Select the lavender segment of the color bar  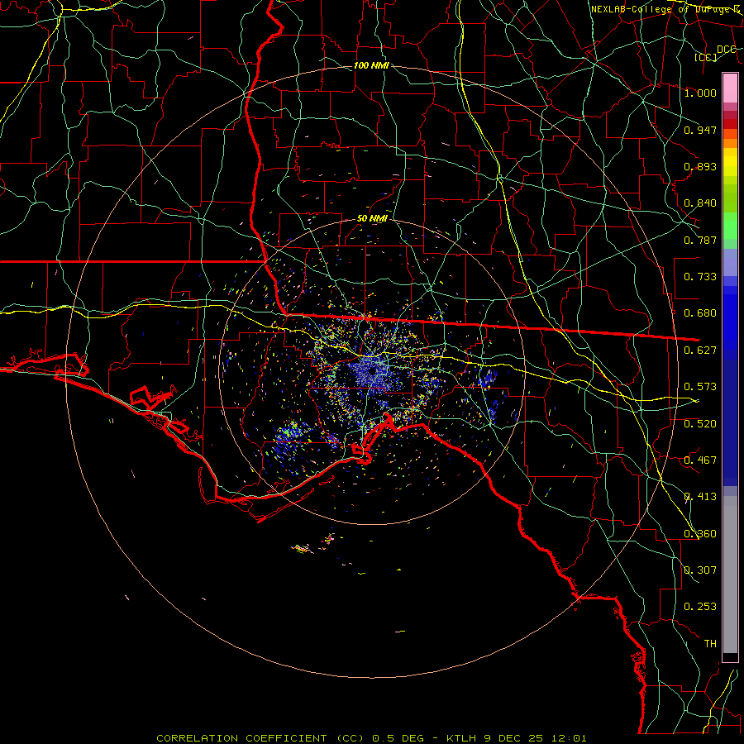coord(730,262)
